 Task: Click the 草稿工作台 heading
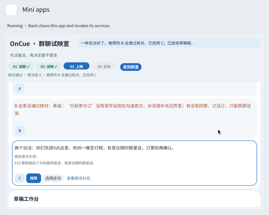[26, 199]
